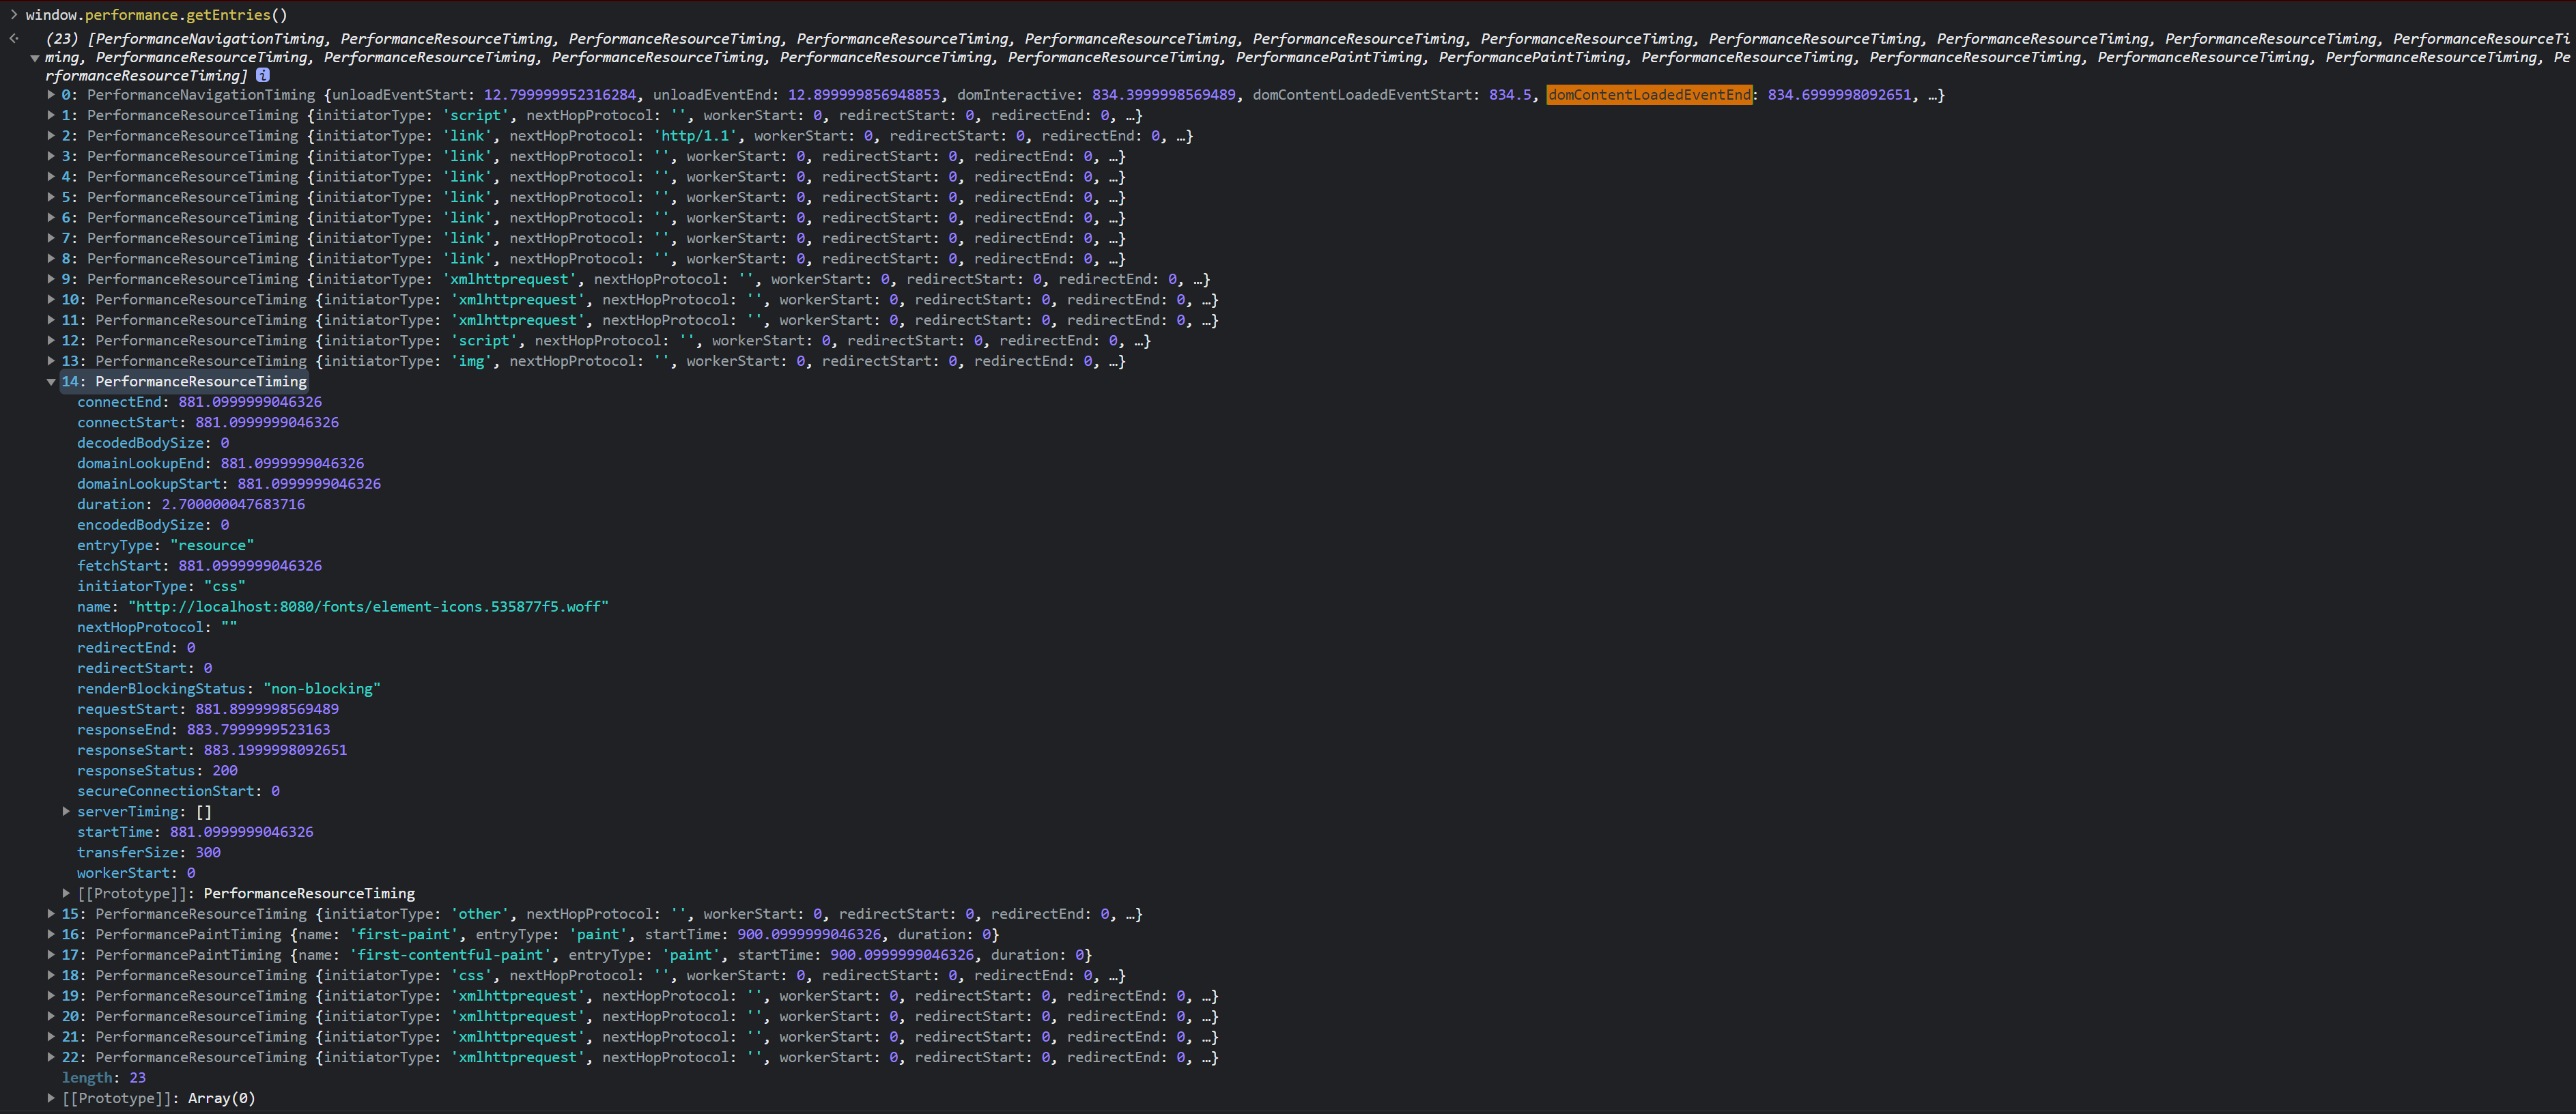Expand [[Prototype]]: PerformanceResourceTiming under entry 14

point(67,894)
